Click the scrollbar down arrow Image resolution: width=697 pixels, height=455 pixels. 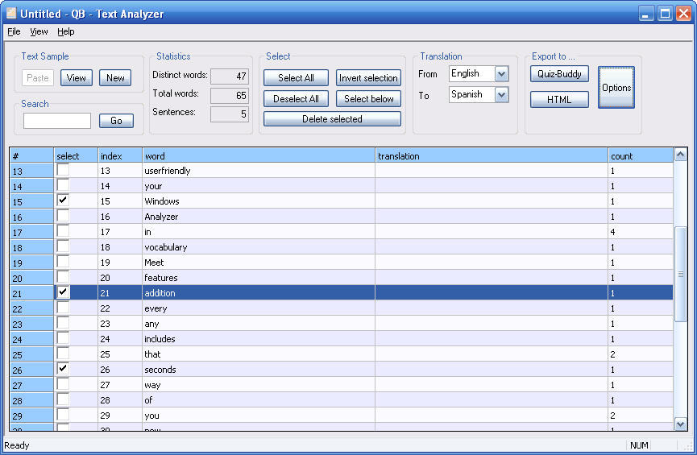pyautogui.click(x=680, y=424)
